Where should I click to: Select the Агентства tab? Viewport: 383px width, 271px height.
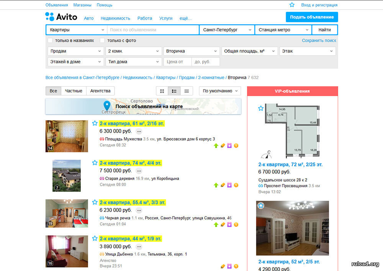100,91
